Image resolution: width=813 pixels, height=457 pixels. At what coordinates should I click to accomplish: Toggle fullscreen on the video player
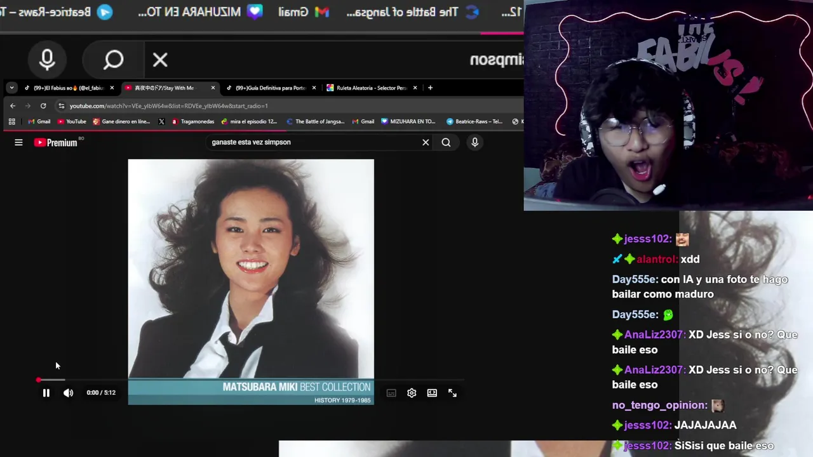pos(452,393)
